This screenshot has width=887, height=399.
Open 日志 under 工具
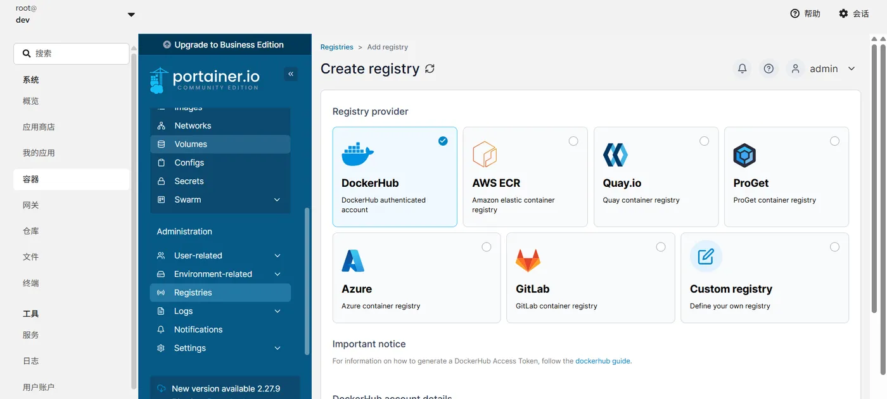tap(71, 361)
